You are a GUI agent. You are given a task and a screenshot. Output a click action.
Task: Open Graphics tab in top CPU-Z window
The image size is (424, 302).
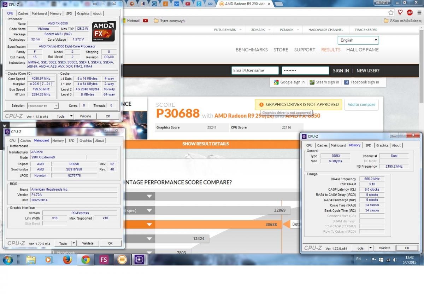point(83,13)
